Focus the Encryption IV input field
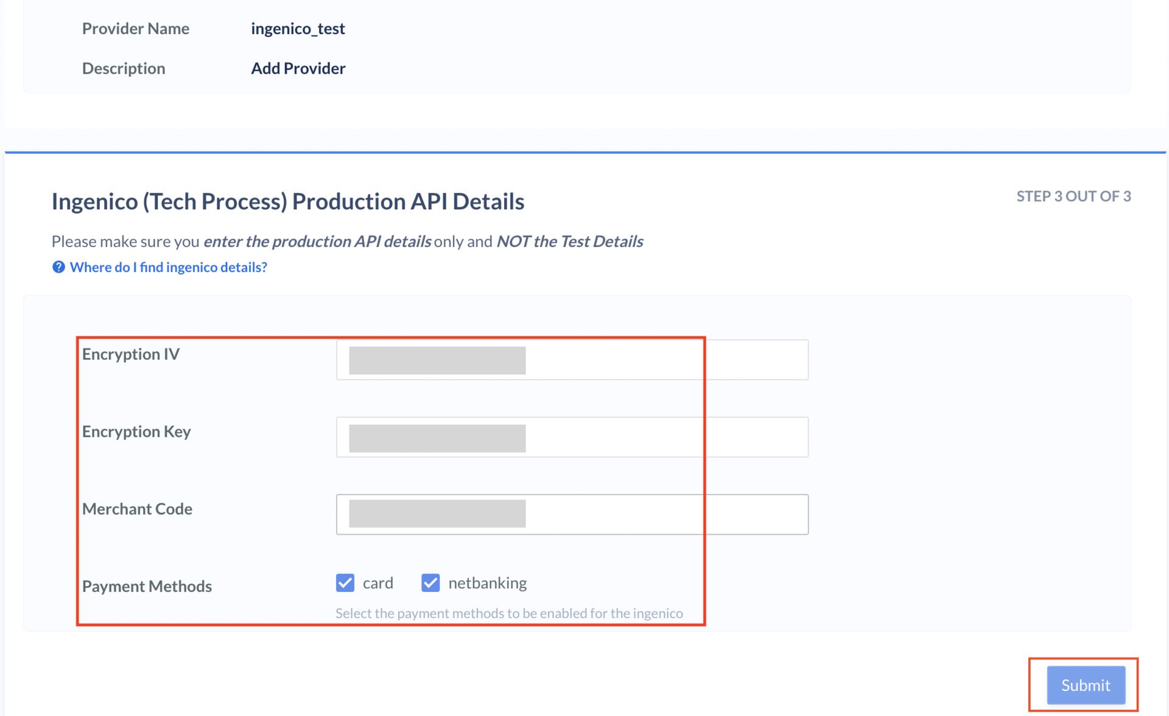Viewport: 1169px width, 716px height. 572,360
